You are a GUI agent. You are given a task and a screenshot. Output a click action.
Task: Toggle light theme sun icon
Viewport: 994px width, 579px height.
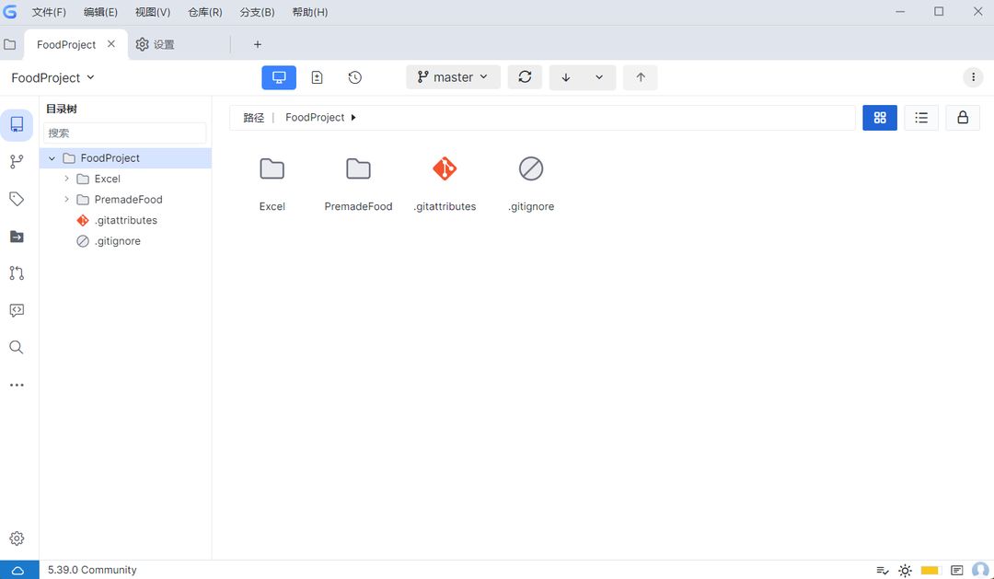click(x=906, y=571)
